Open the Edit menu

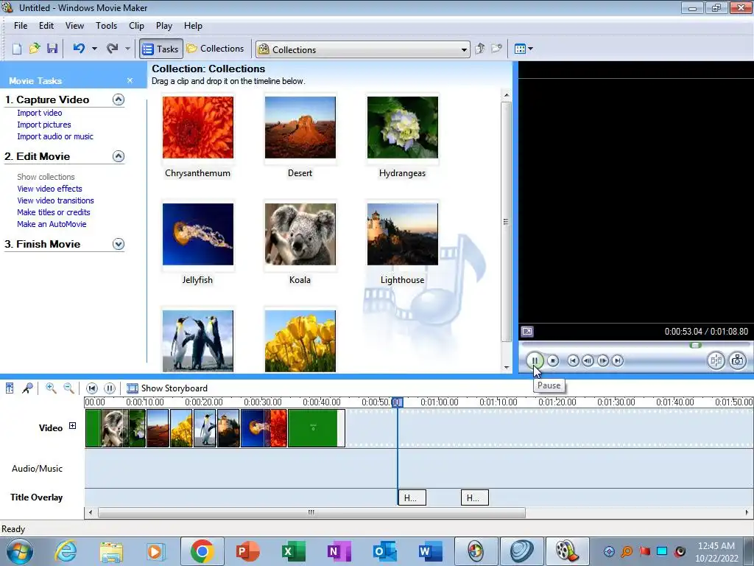tap(46, 26)
